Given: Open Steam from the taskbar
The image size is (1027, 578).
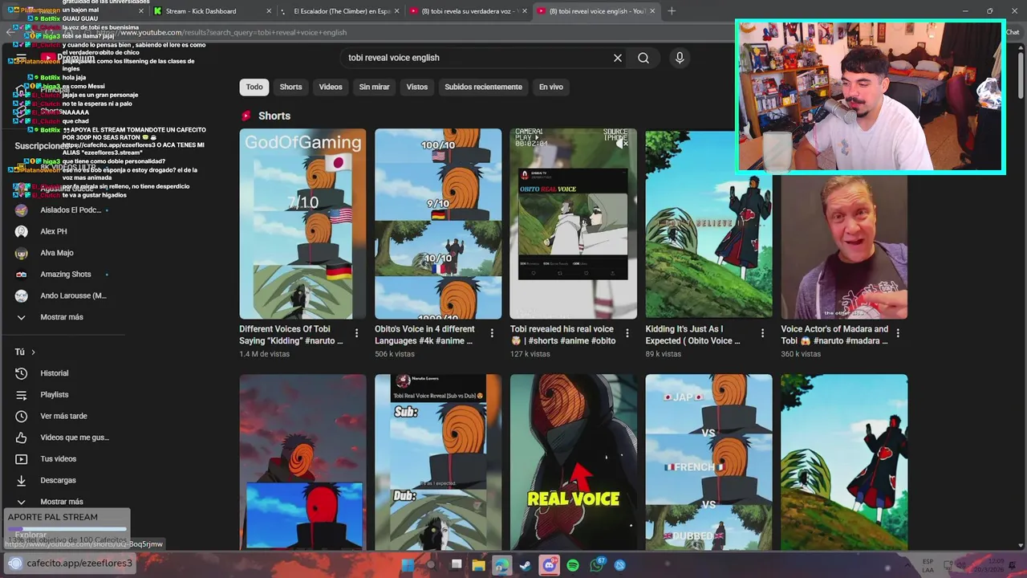Looking at the screenshot, I should pyautogui.click(x=525, y=565).
